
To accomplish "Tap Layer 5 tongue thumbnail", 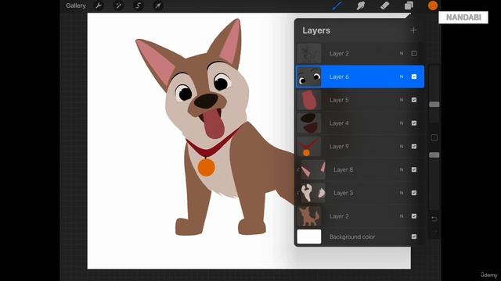I will (309, 100).
